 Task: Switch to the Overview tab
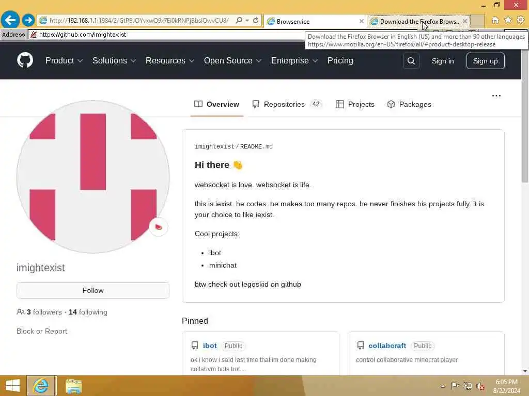[x=216, y=104]
